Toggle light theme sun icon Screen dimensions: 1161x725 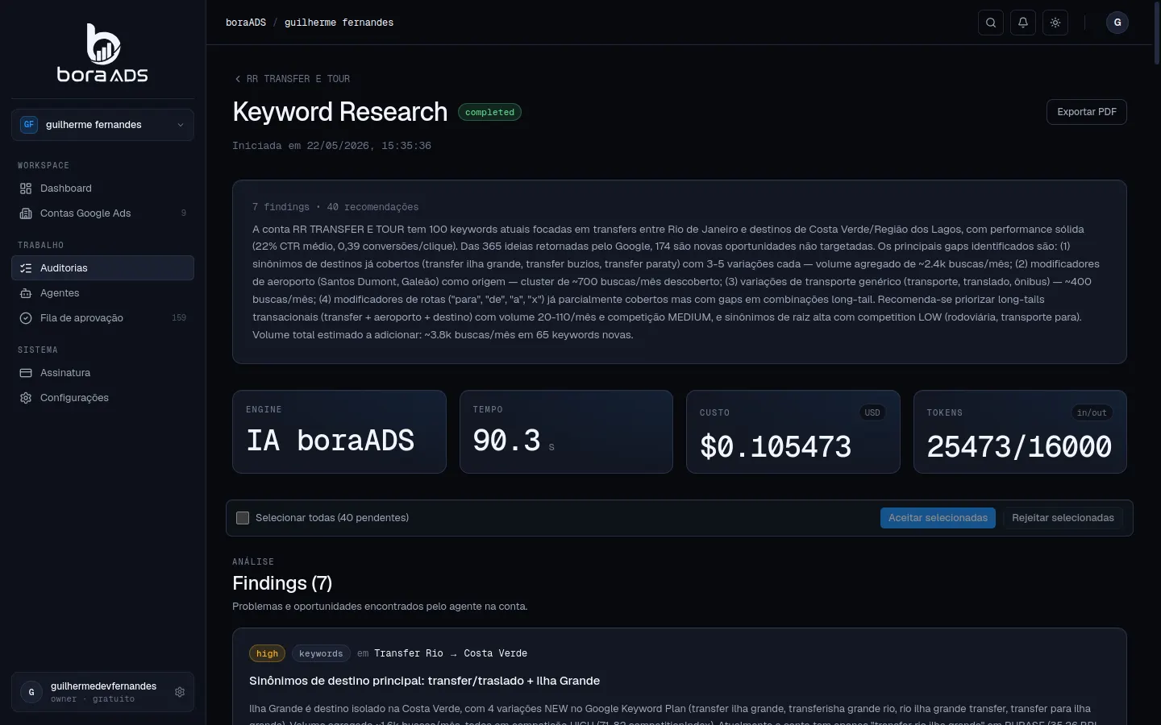pos(1055,23)
